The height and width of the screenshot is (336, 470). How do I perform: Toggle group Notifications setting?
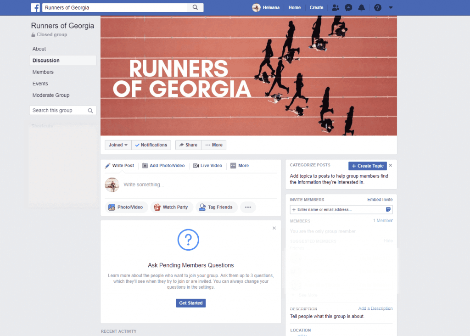[151, 145]
